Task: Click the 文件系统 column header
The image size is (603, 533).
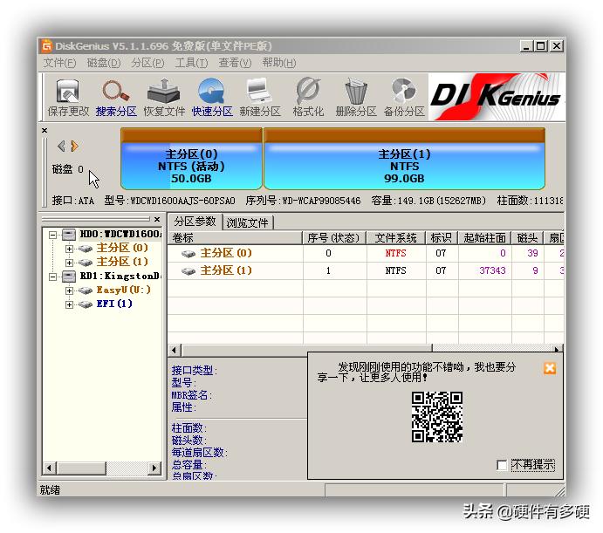Action: tap(395, 238)
